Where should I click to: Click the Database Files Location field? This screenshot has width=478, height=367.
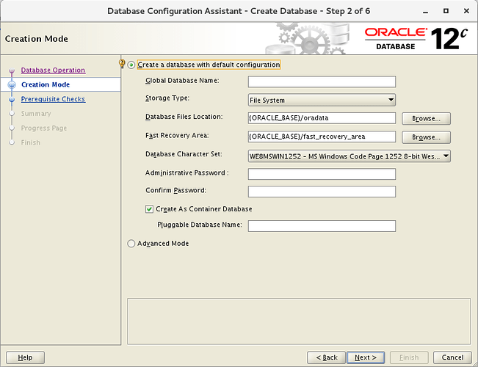click(x=322, y=118)
